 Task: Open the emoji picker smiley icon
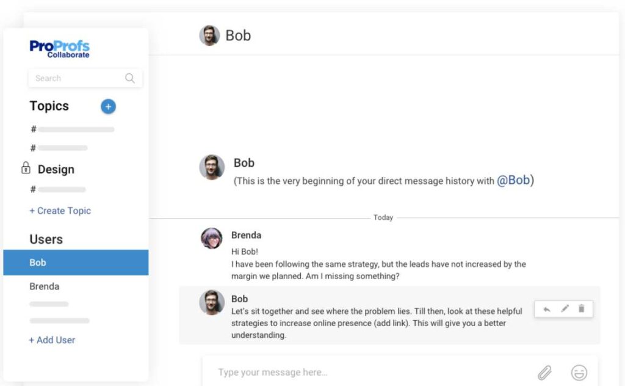tap(579, 372)
